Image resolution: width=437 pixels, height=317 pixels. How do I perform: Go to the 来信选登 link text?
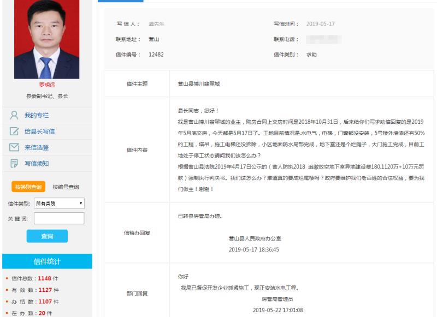[37, 147]
